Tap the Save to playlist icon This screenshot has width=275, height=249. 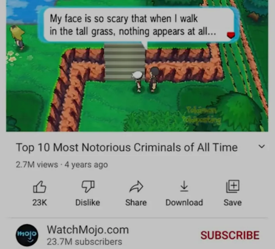click(233, 186)
